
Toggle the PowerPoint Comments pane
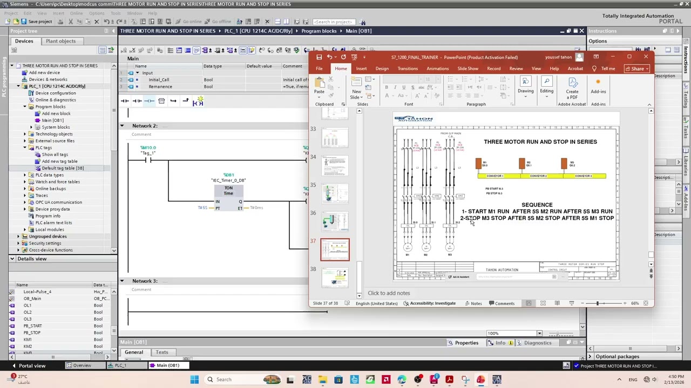501,303
